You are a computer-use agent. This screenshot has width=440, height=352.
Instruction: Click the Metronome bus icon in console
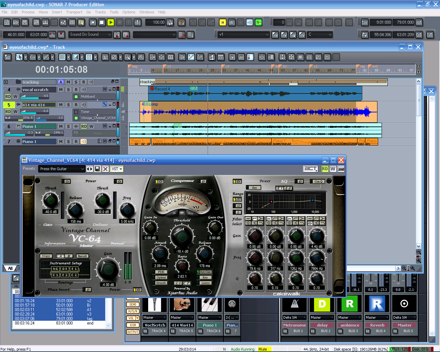pyautogui.click(x=295, y=305)
